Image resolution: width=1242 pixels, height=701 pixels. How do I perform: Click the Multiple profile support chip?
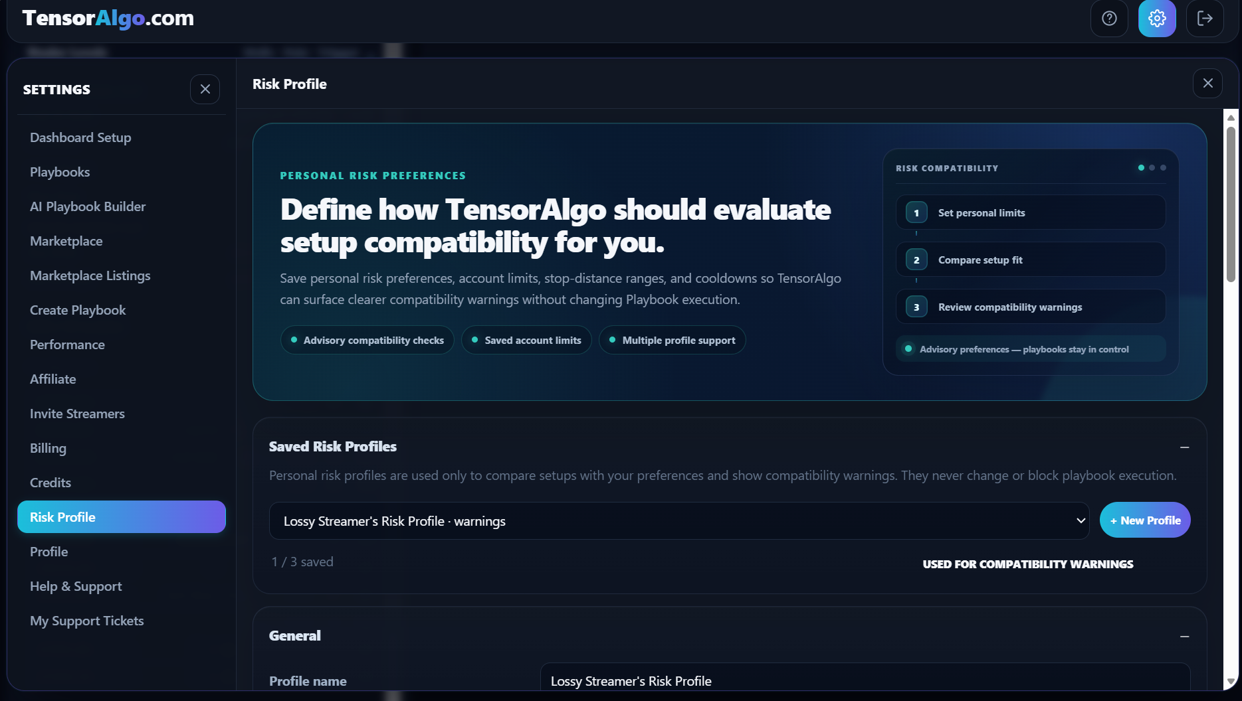673,340
